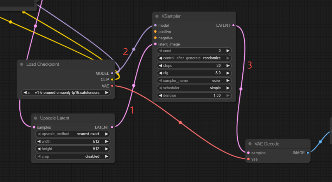The height and width of the screenshot is (182, 332).
Task: Open the upscale_method nearest-exact dropdown
Action: (x=73, y=134)
